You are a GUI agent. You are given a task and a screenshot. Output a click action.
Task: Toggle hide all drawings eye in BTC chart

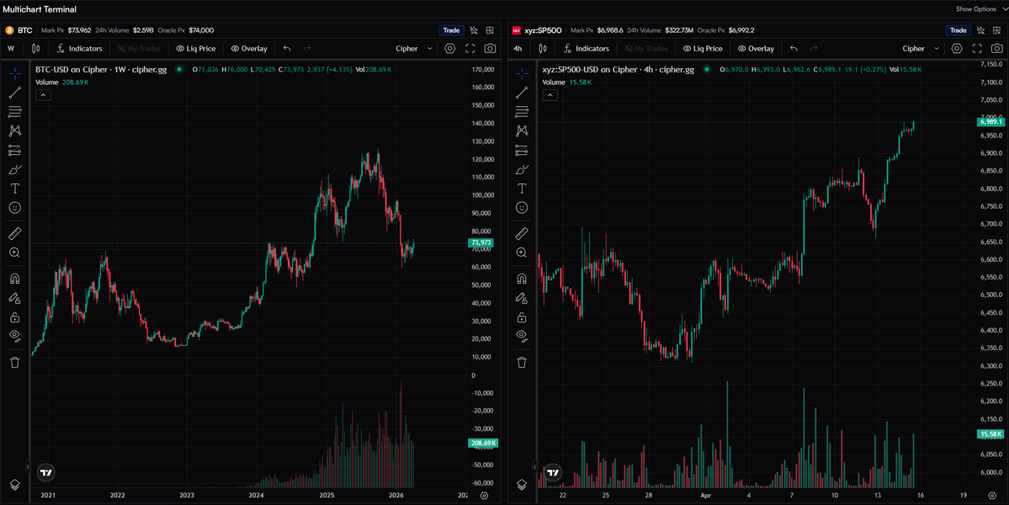(15, 336)
